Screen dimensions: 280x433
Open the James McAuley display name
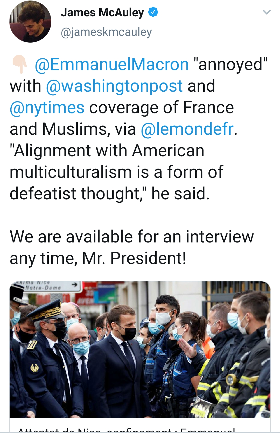(102, 12)
